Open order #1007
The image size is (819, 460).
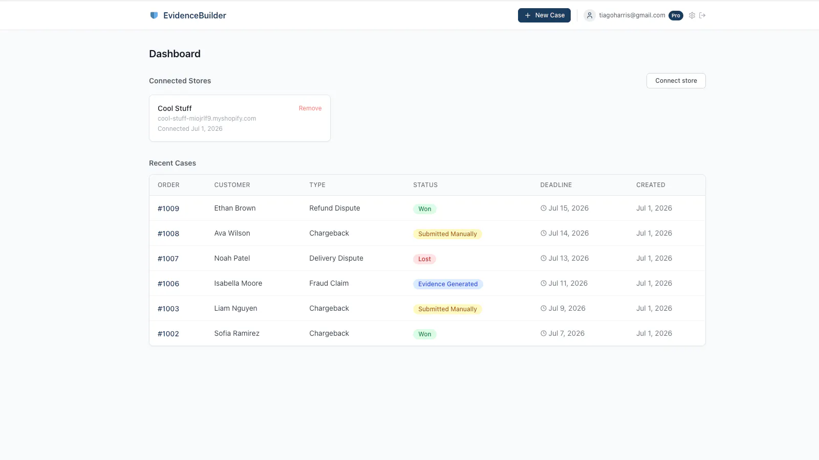[168, 259]
